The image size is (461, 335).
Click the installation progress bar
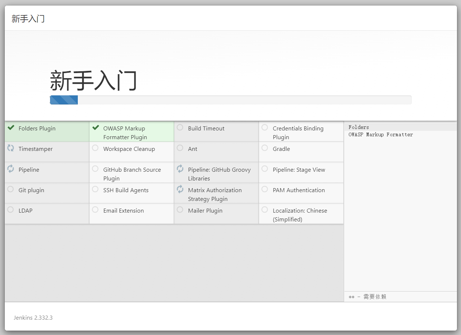tap(230, 100)
